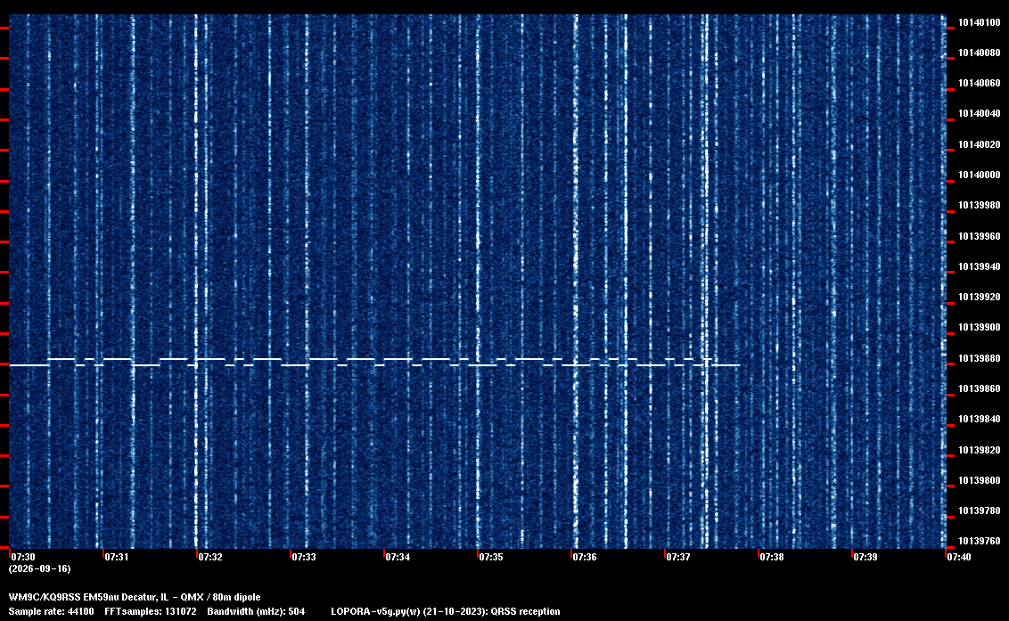The height and width of the screenshot is (621, 1009).
Task: Click the Sample rate: 44100 text
Action: point(51,611)
